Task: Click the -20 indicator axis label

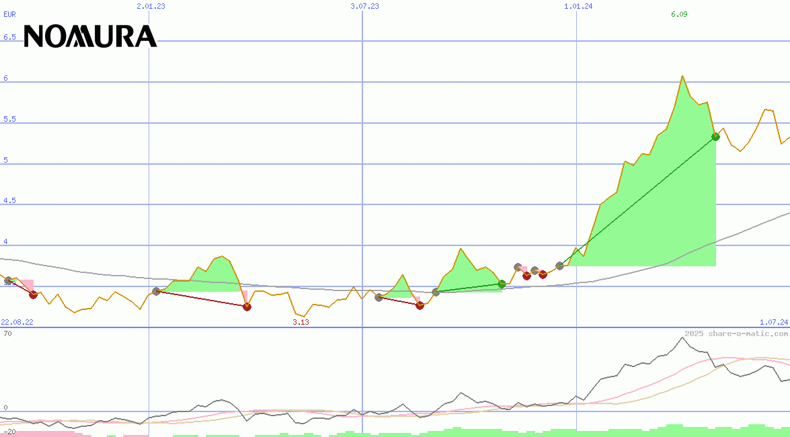Action: (9, 432)
